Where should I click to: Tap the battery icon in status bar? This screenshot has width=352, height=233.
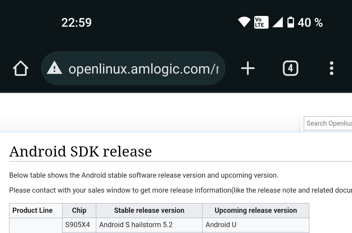click(291, 22)
